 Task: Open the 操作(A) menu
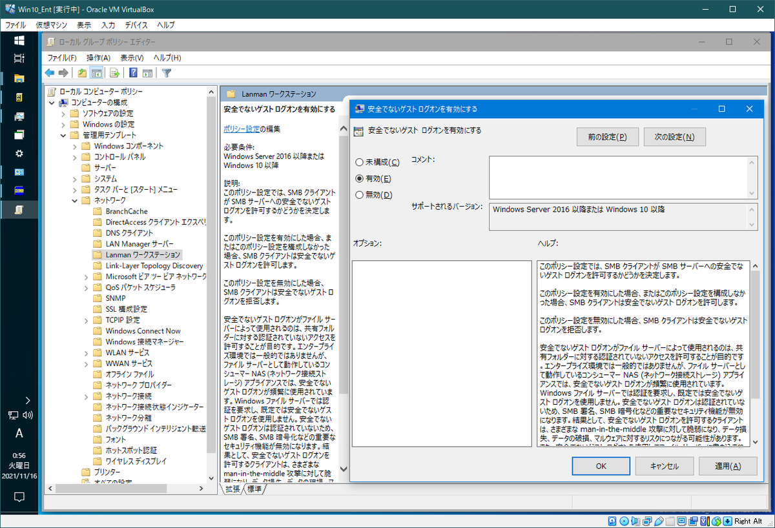pos(98,57)
